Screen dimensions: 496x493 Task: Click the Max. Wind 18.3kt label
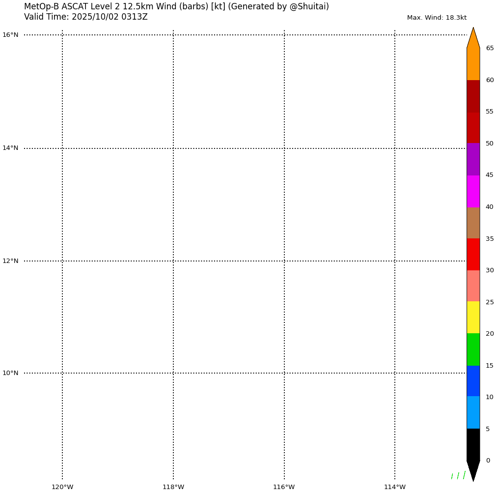(437, 18)
